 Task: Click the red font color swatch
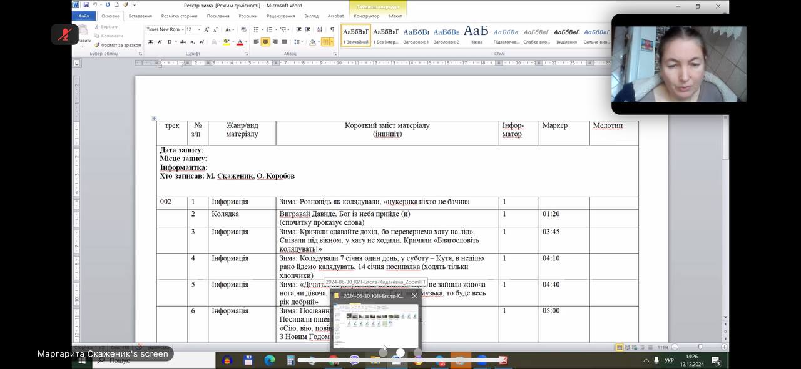point(240,42)
